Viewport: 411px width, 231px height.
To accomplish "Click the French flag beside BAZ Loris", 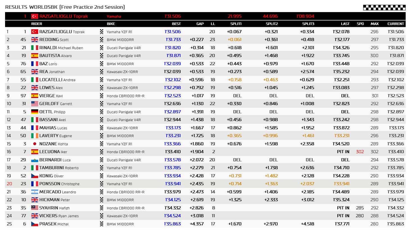I will [35, 64].
